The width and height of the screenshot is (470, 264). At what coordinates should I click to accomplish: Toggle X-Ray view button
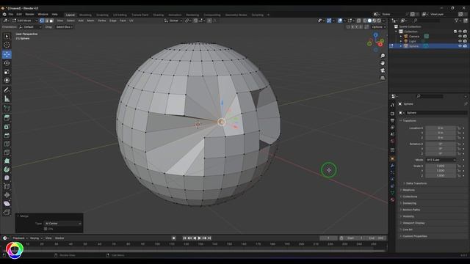(x=359, y=21)
